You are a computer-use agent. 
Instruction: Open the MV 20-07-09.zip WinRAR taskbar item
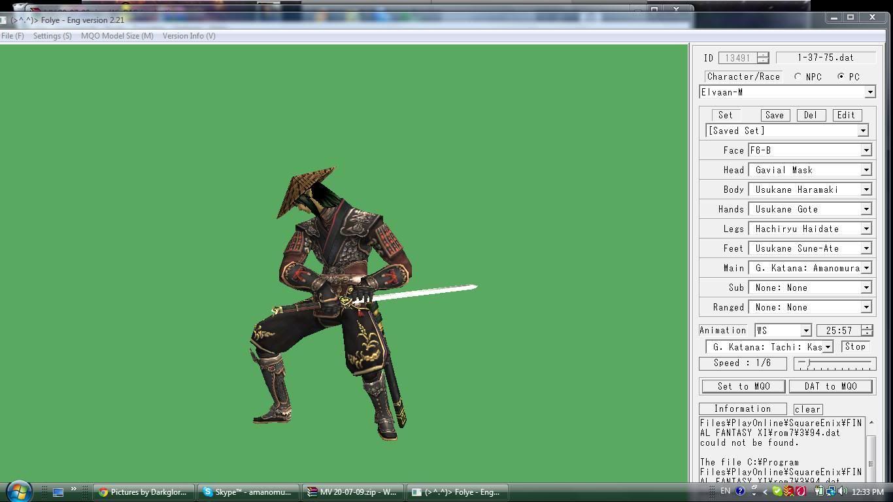click(352, 492)
